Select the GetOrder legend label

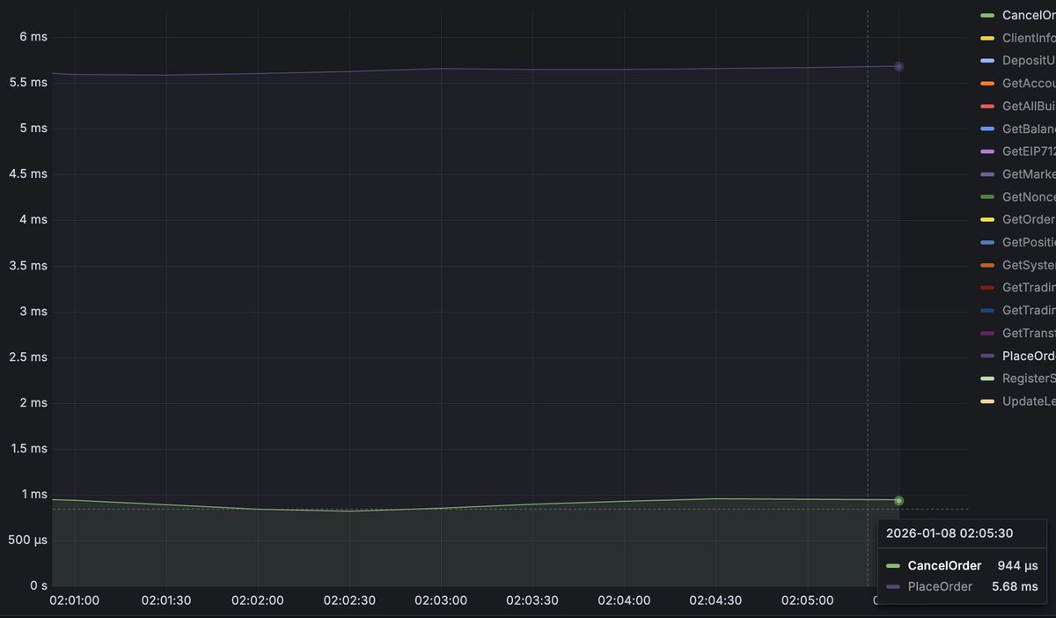(x=1029, y=219)
